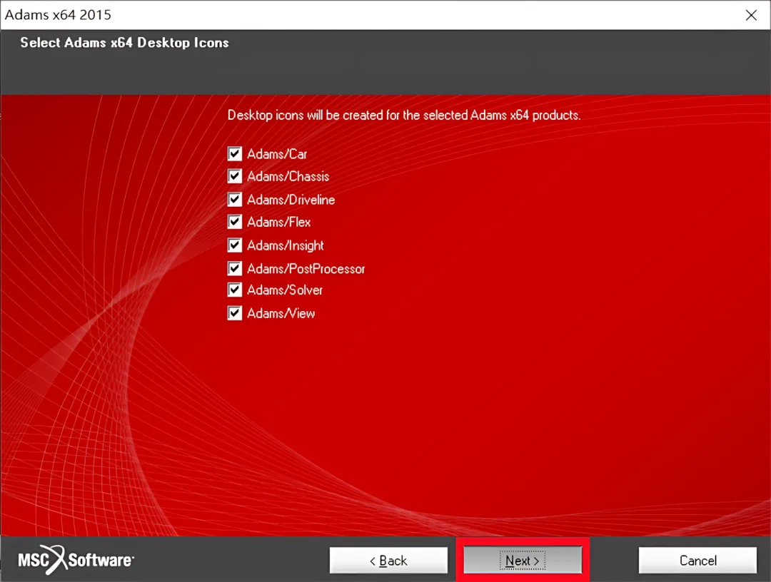The height and width of the screenshot is (582, 771).
Task: Disable the Adams/Driveline desktop icon option
Action: 235,200
